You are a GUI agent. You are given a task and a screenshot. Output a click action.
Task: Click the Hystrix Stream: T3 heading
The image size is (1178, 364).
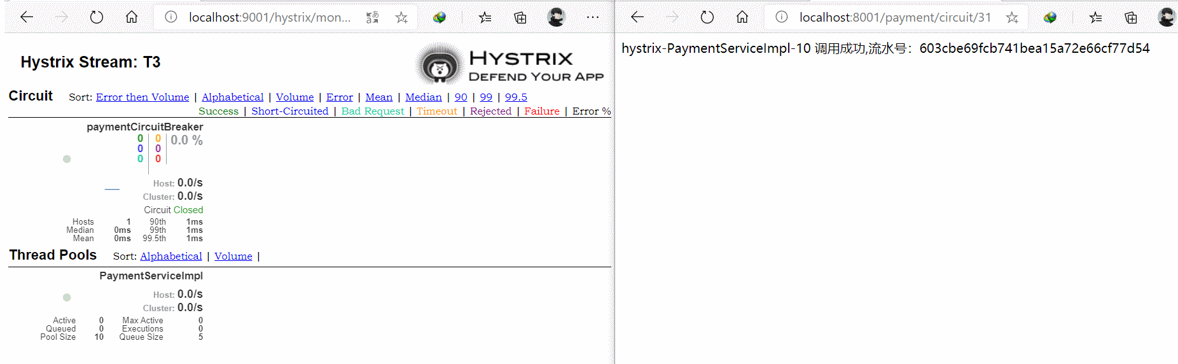[x=90, y=62]
